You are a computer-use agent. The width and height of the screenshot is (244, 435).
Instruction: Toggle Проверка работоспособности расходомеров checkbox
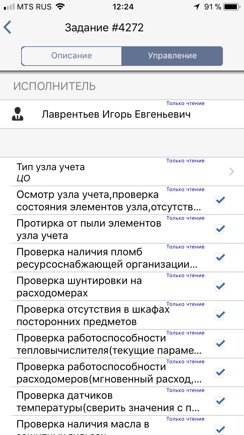[220, 373]
